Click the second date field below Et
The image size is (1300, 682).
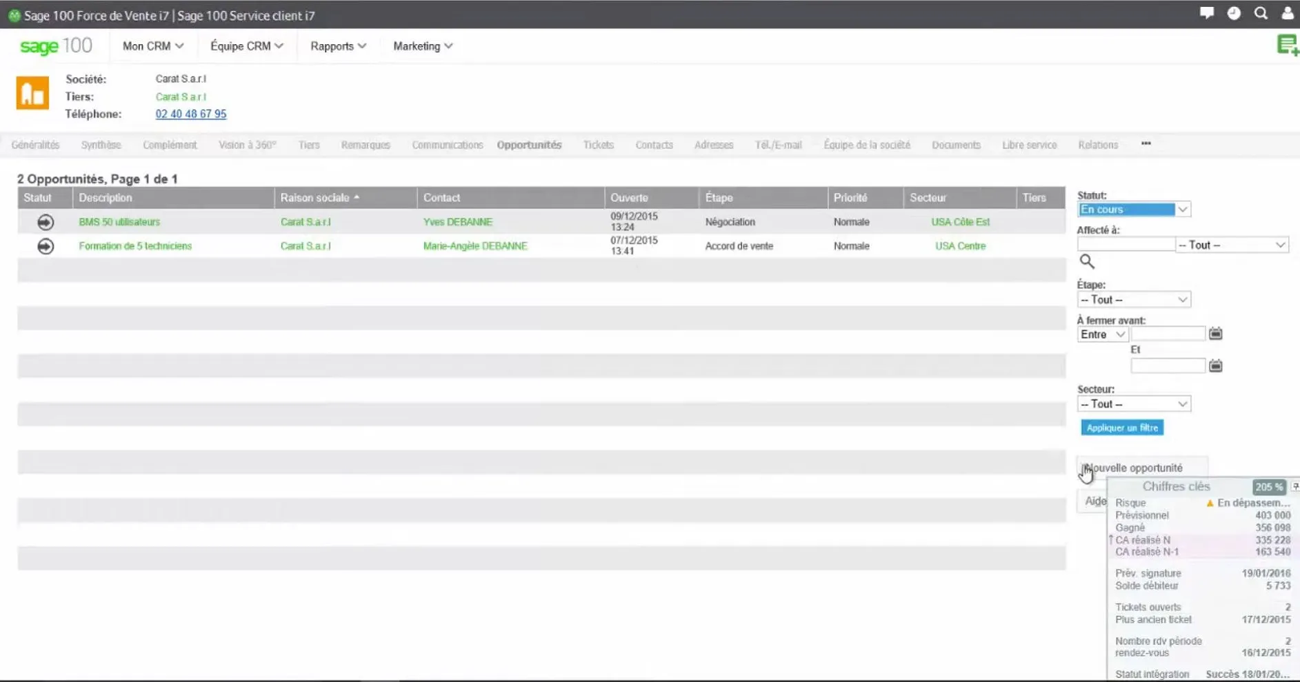1168,365
